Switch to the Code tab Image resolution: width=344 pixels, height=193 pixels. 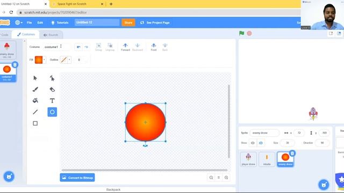coord(4,35)
